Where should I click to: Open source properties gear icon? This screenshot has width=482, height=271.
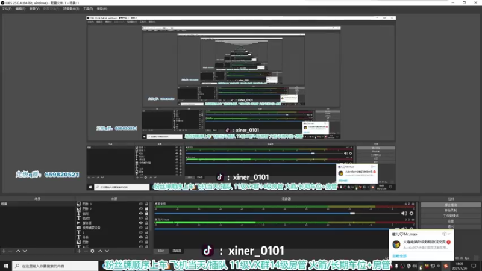pos(92,251)
